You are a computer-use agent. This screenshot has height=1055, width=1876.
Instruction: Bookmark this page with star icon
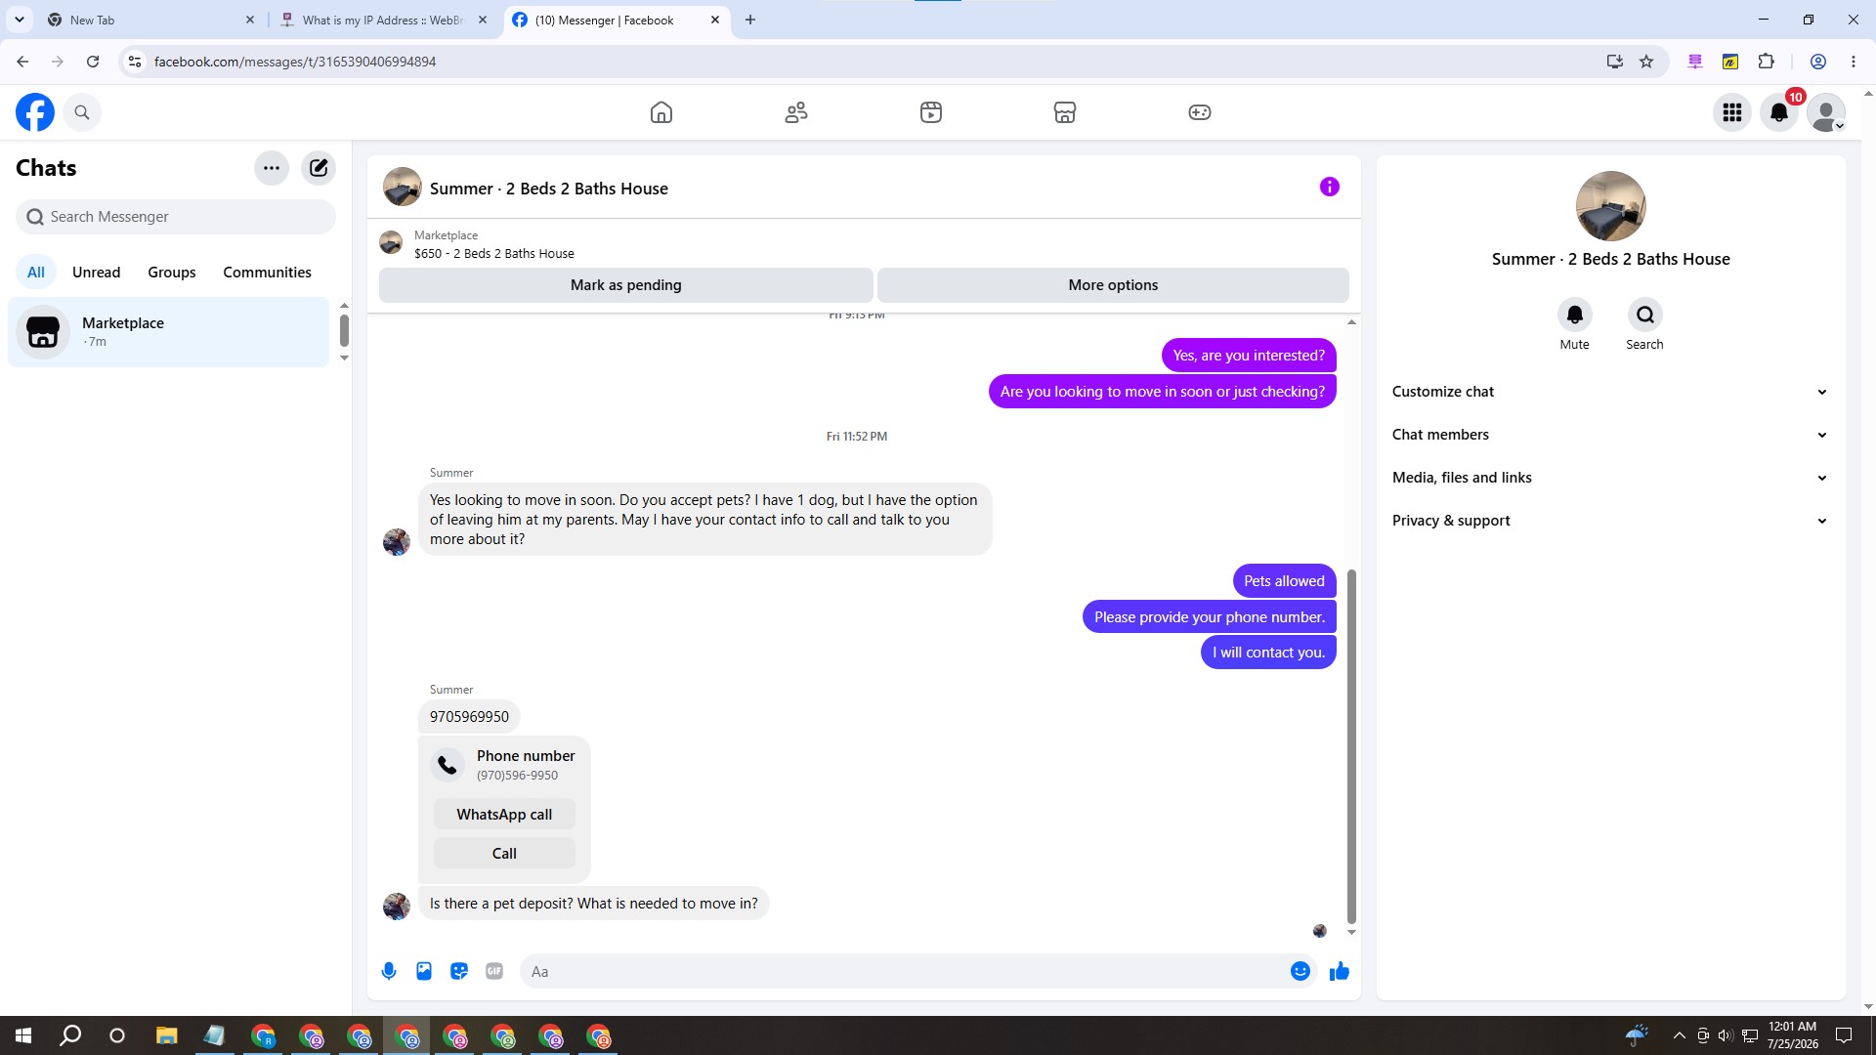pos(1646,62)
